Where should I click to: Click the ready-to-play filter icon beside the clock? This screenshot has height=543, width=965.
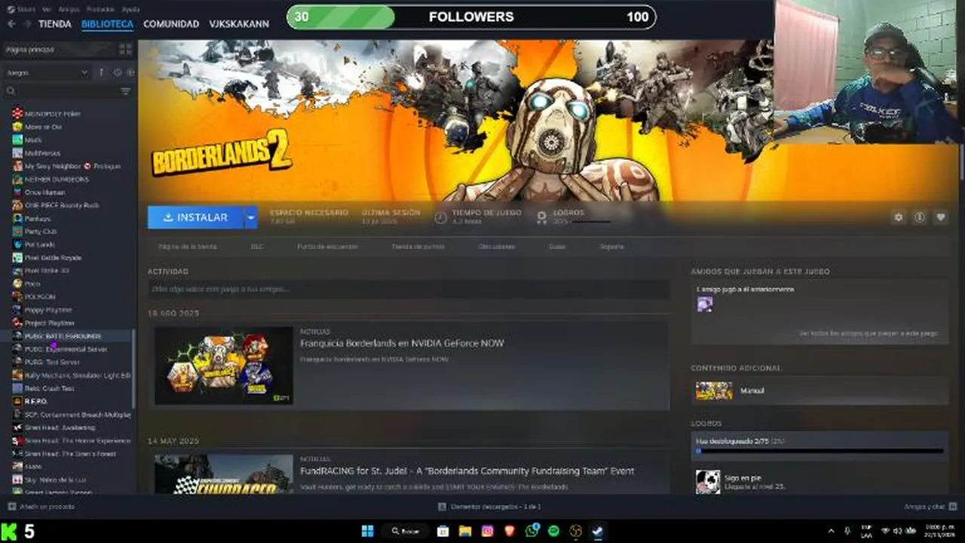pos(130,72)
